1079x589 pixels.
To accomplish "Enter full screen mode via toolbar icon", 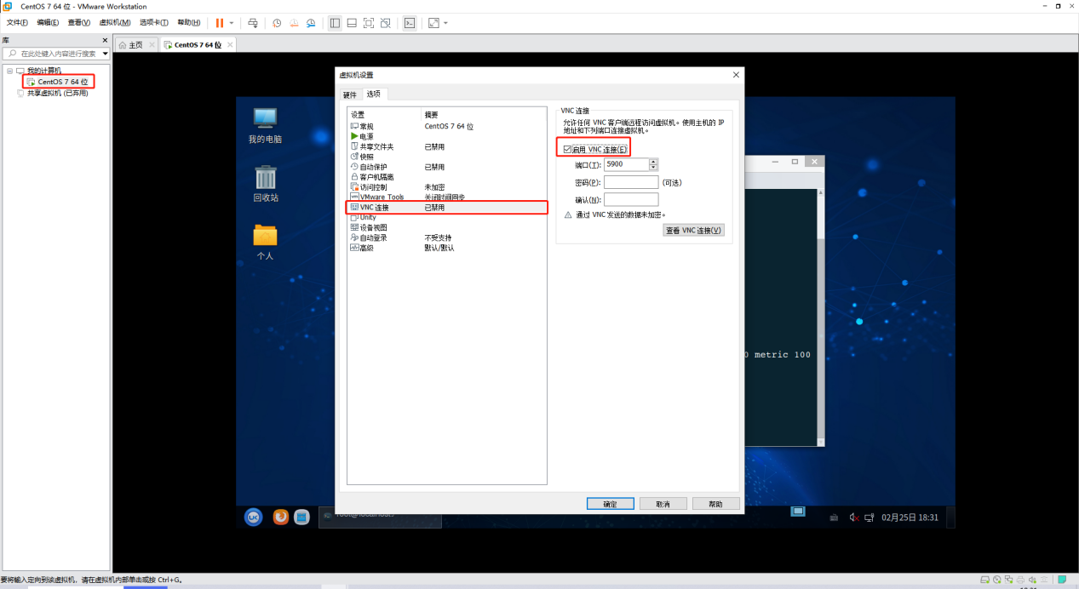I will [x=369, y=23].
